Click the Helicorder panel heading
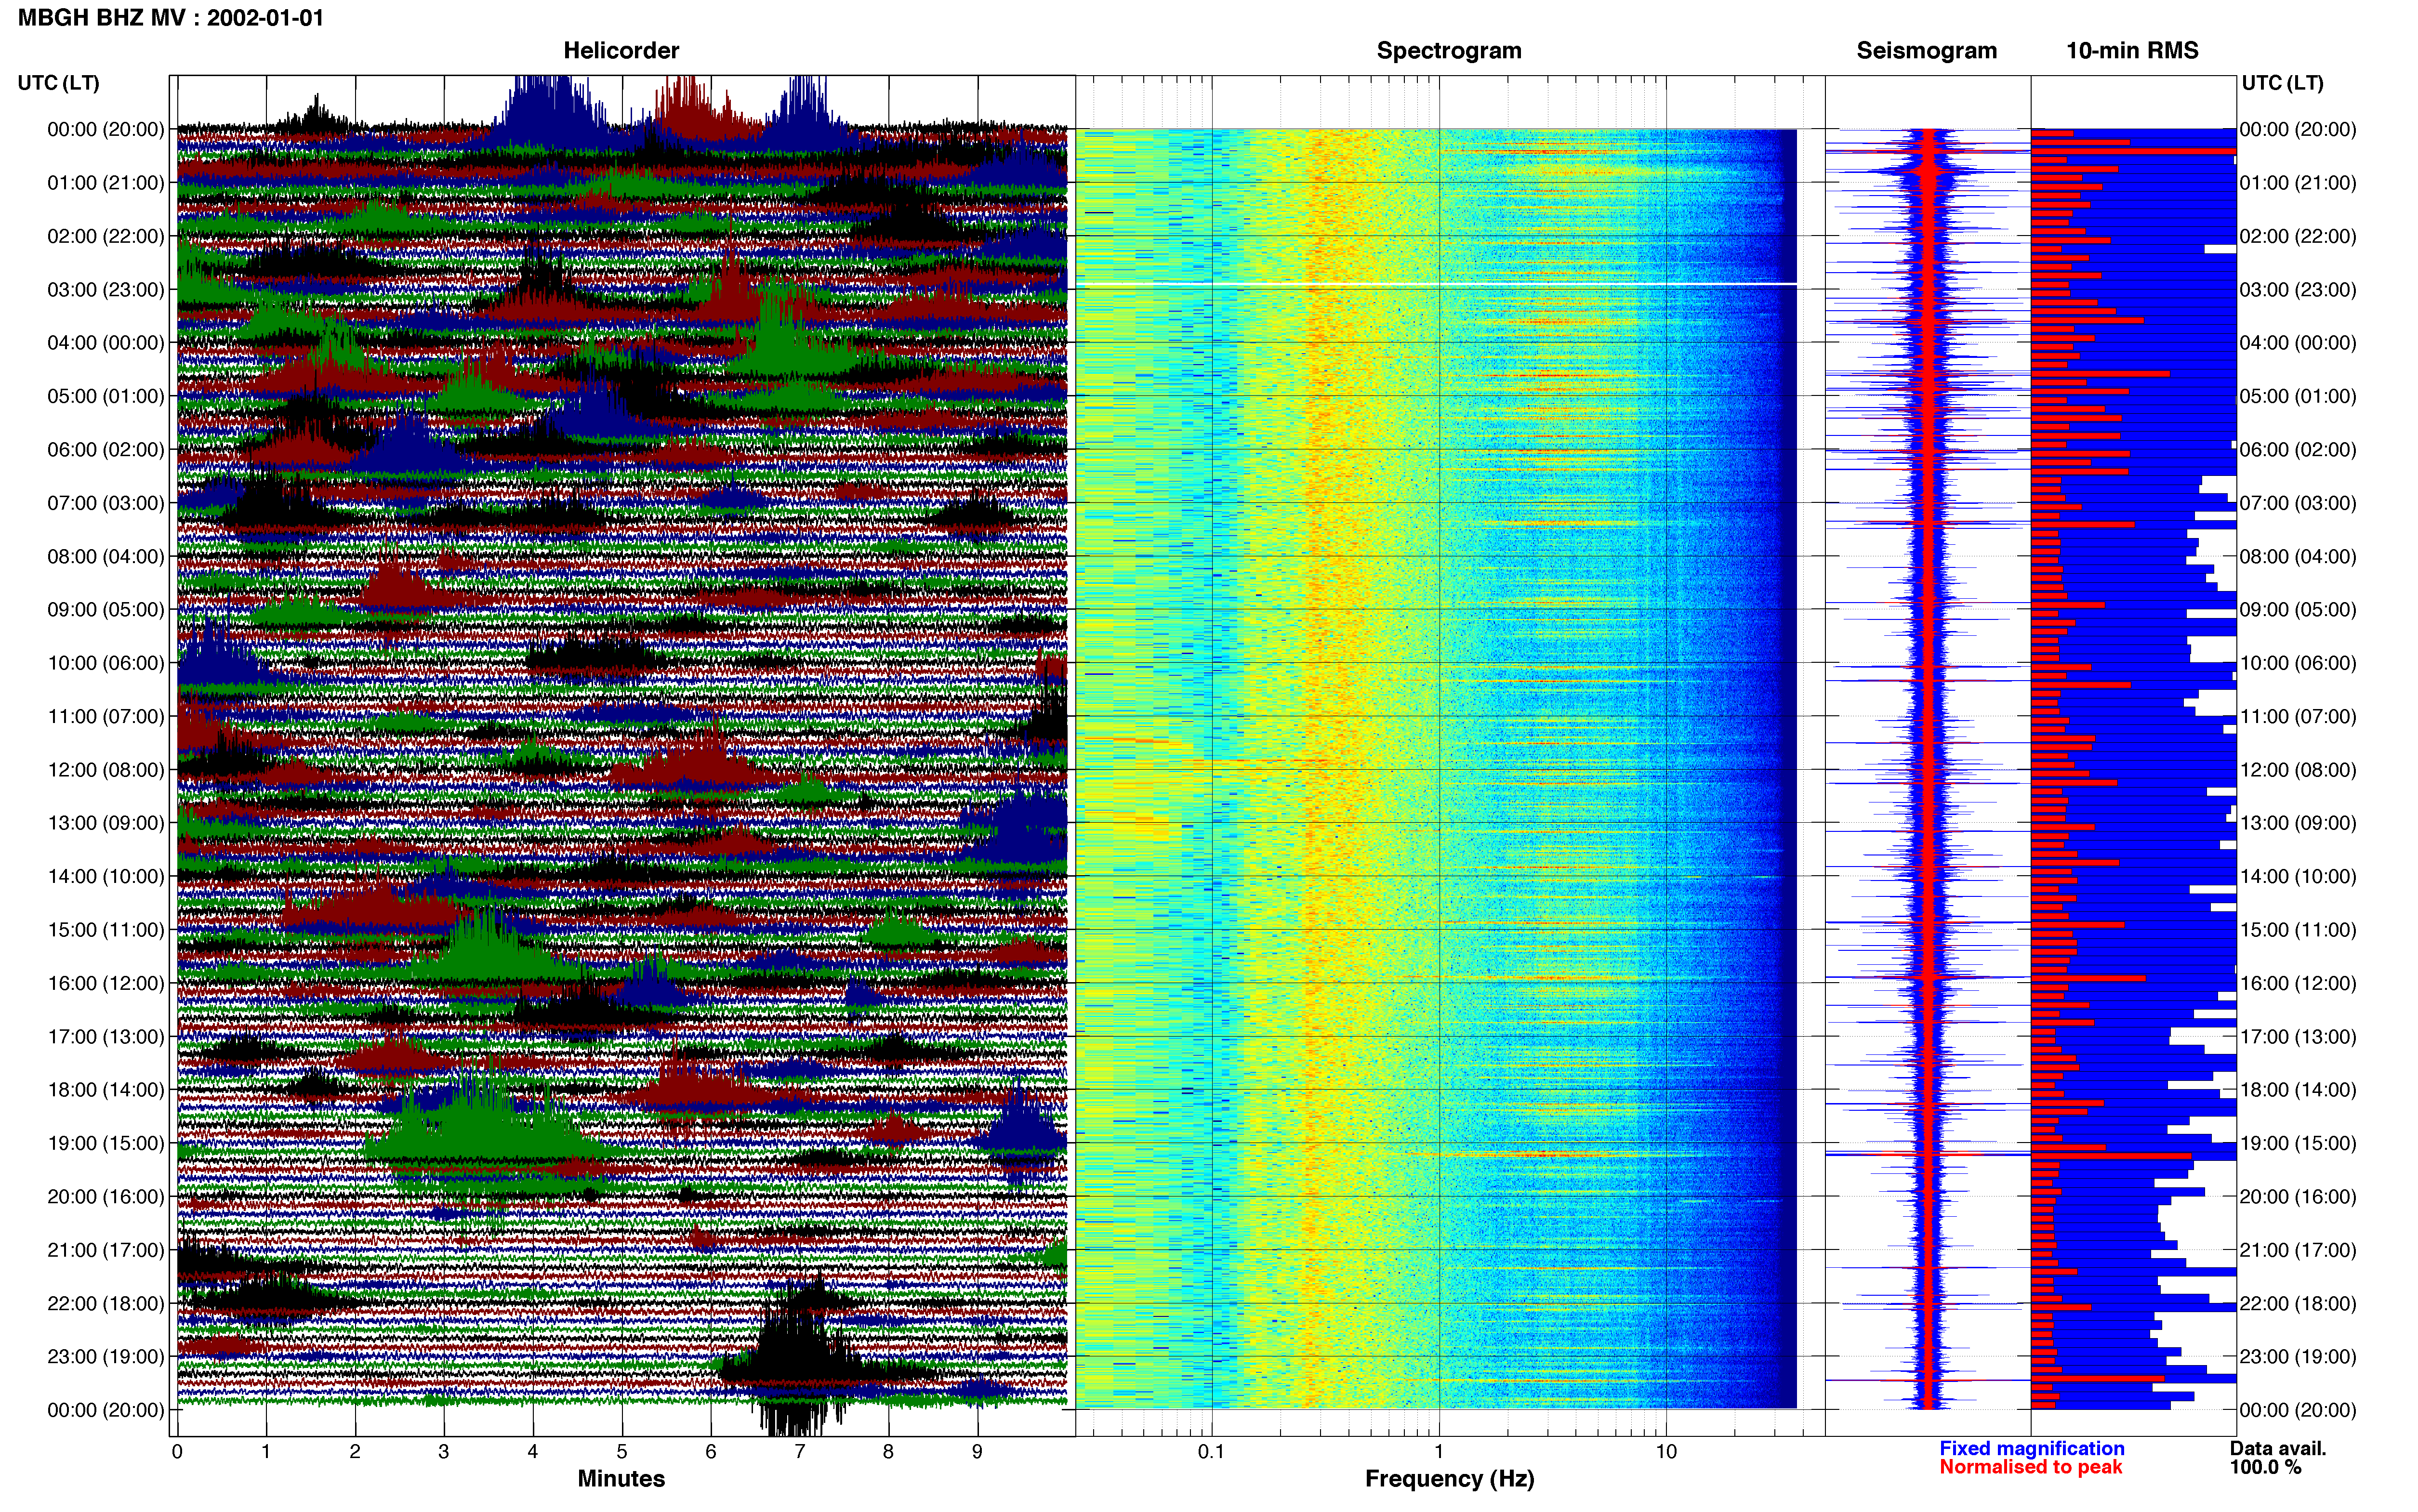Image resolution: width=2418 pixels, height=1512 pixels. click(621, 50)
